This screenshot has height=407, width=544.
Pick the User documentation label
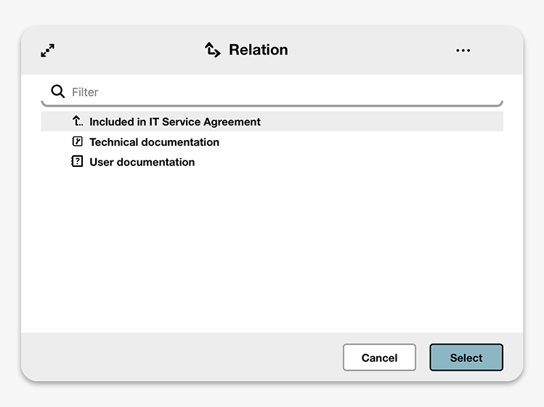142,162
